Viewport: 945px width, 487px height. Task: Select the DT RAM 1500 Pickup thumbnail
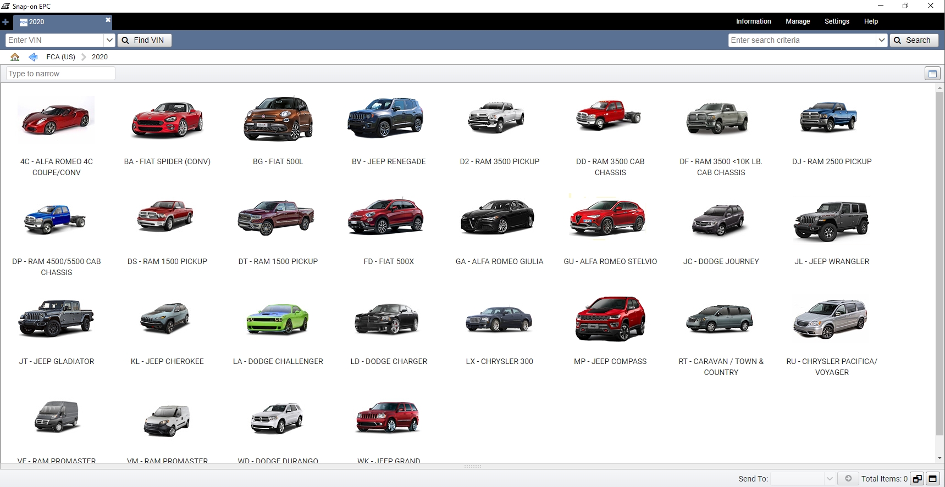pyautogui.click(x=276, y=218)
